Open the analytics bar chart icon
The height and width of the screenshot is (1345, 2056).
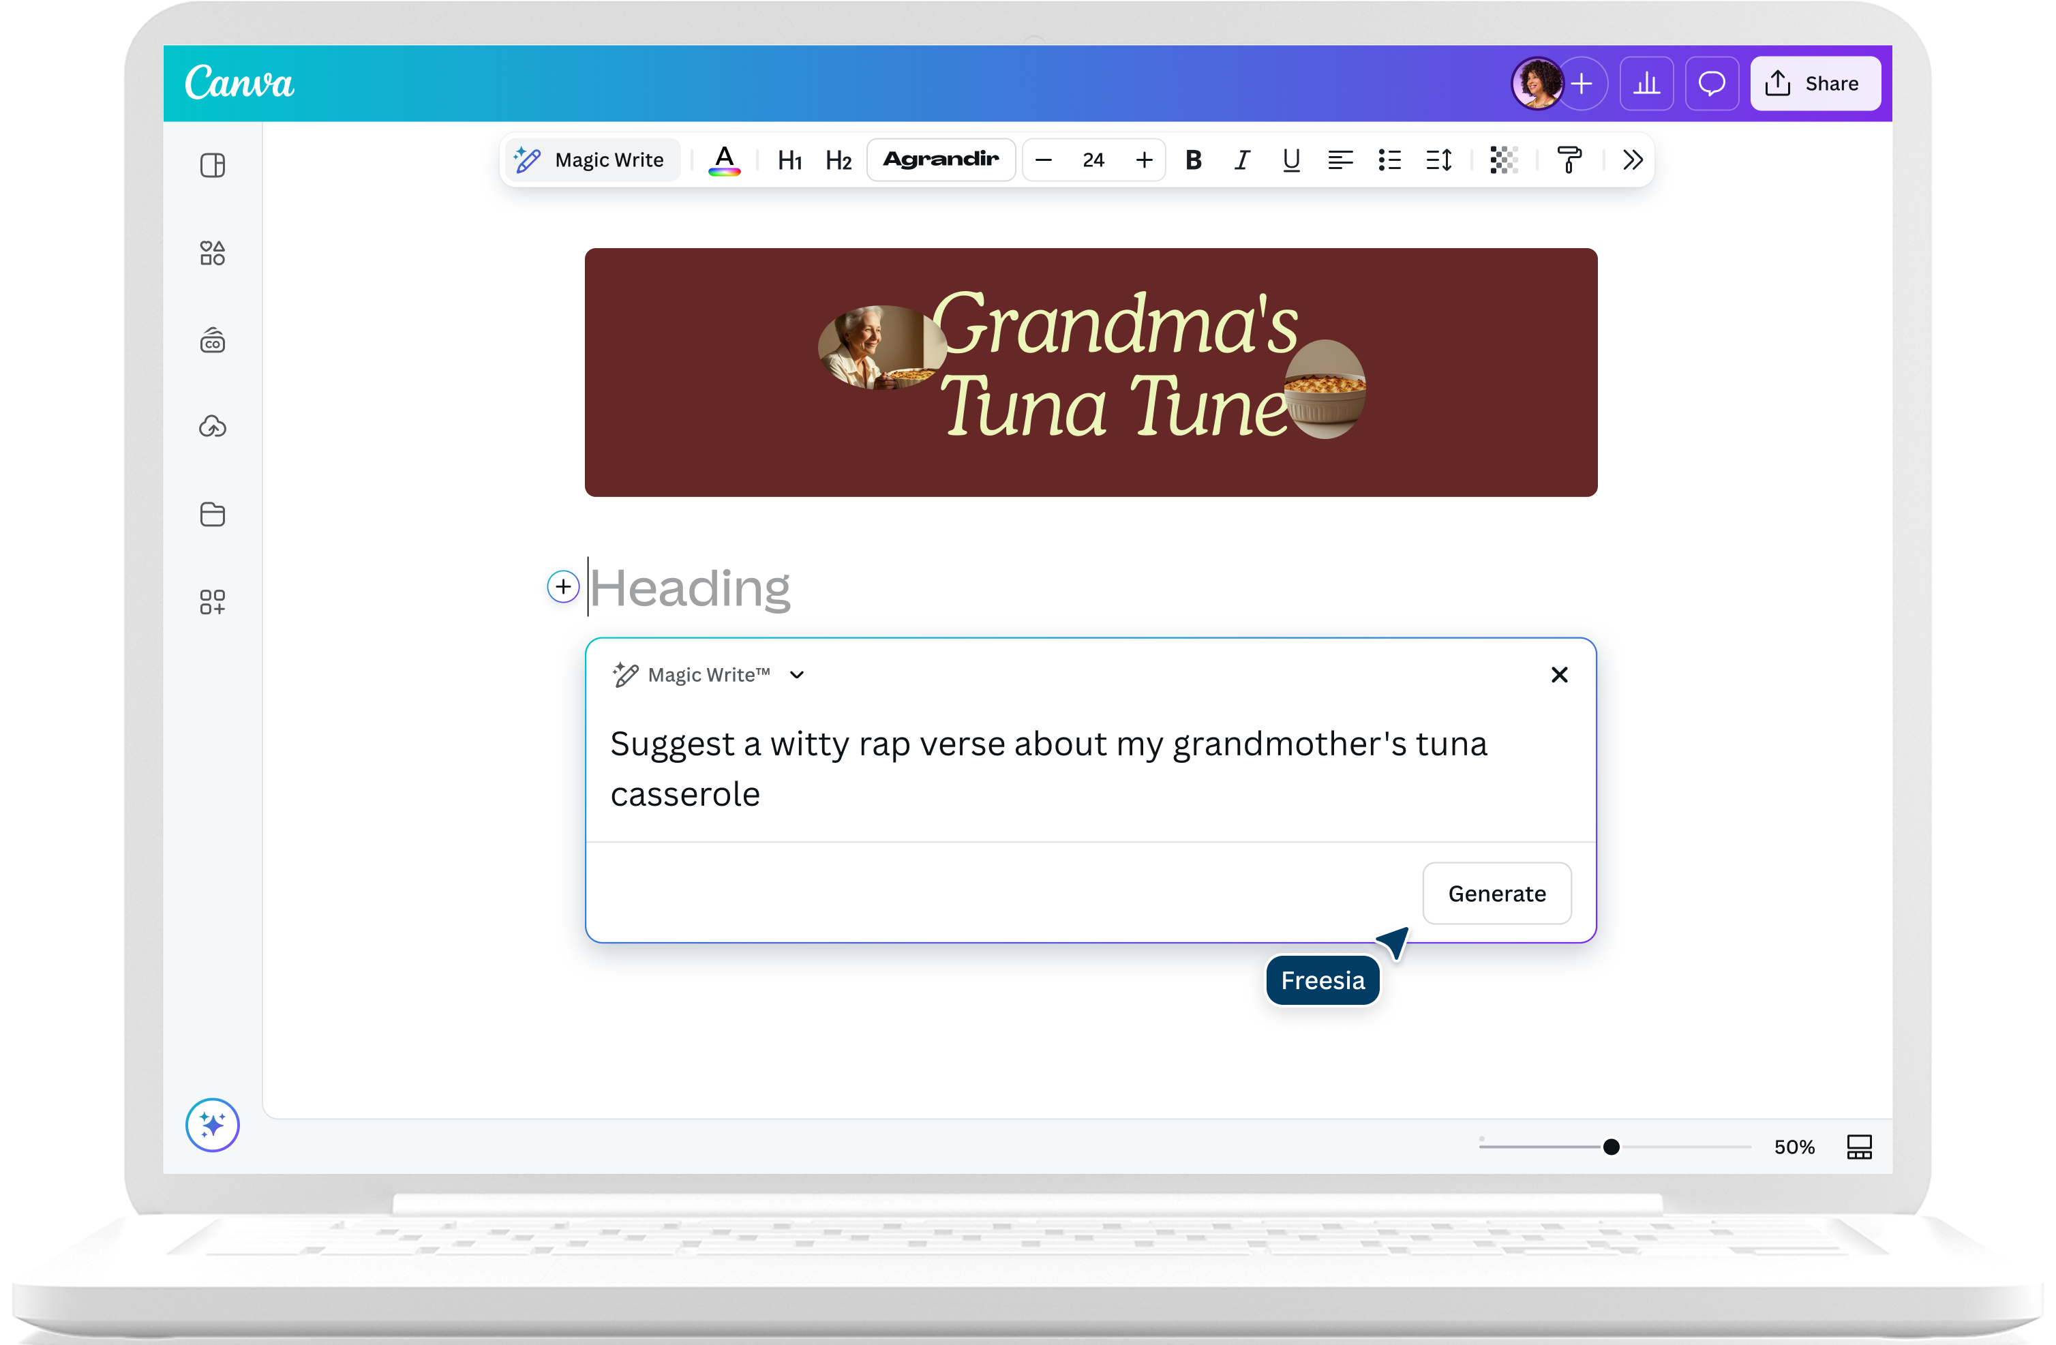(1646, 84)
